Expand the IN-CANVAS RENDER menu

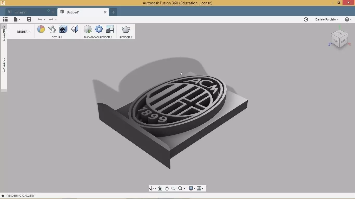(x=98, y=37)
